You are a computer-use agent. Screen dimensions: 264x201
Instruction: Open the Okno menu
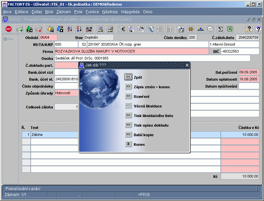[148, 12]
